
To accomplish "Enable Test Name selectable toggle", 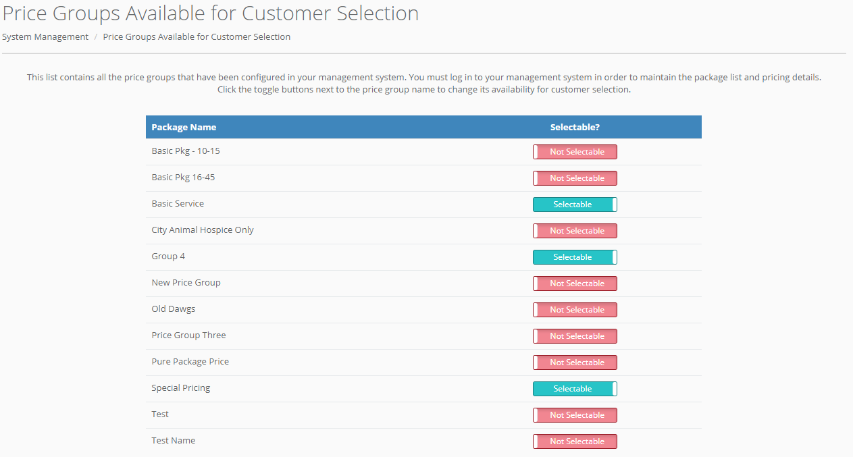I will [x=575, y=441].
